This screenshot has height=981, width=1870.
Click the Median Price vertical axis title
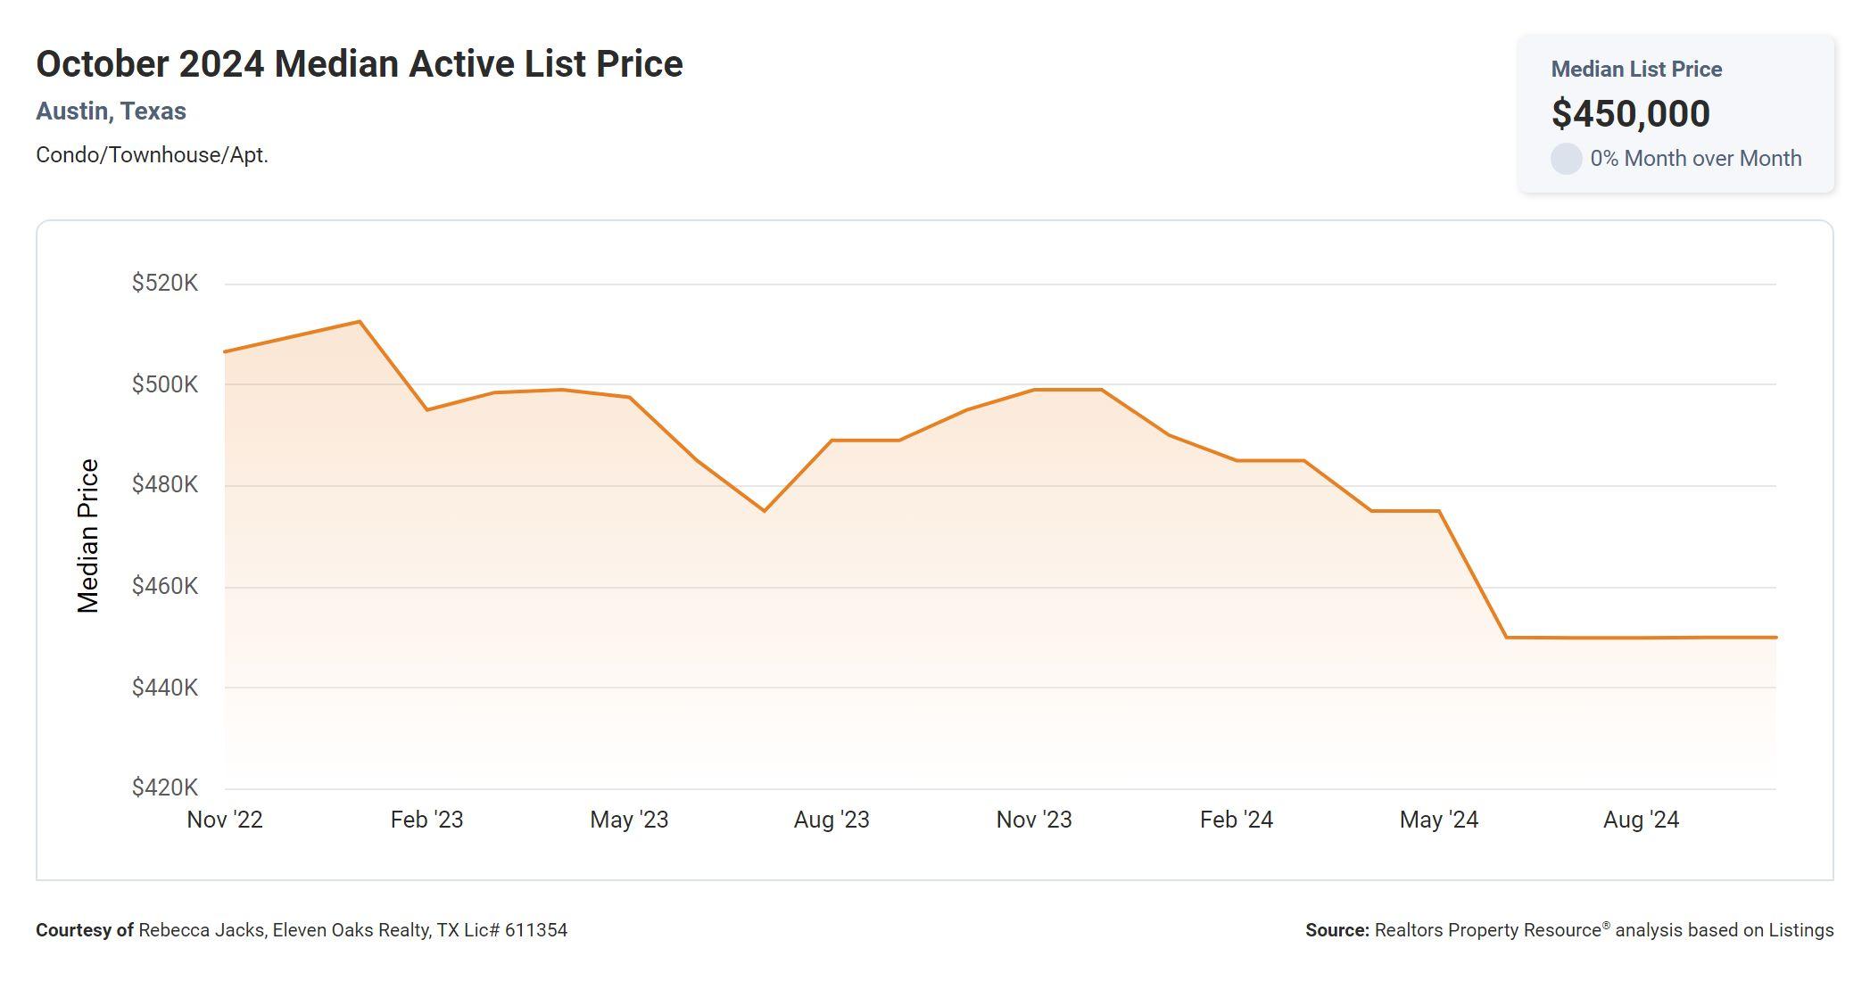point(88,536)
